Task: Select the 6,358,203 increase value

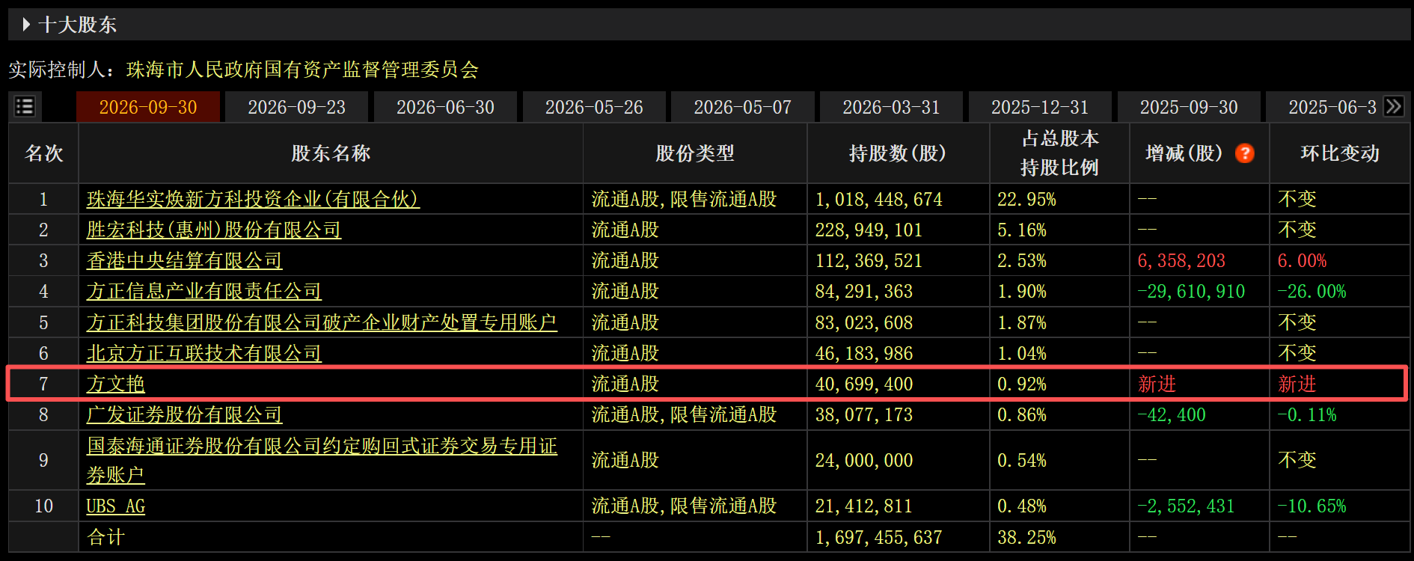Action: (x=1181, y=261)
